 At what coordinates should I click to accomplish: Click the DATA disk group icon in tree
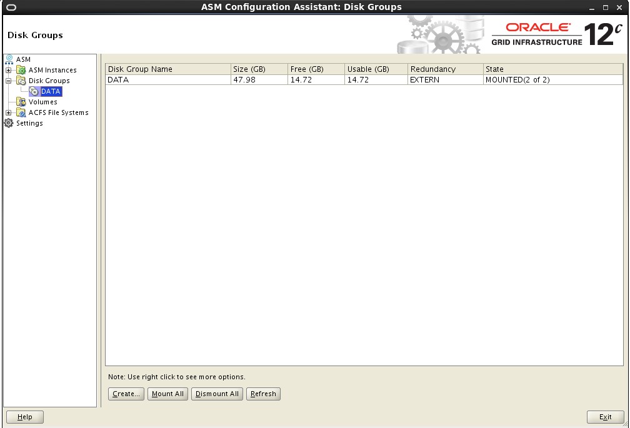tap(34, 92)
